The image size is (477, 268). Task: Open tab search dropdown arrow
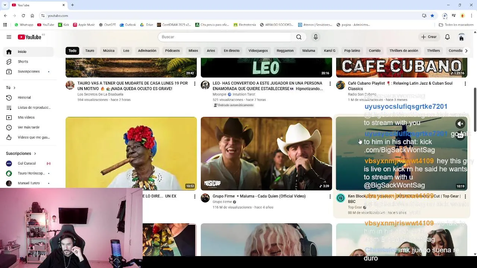4,5
